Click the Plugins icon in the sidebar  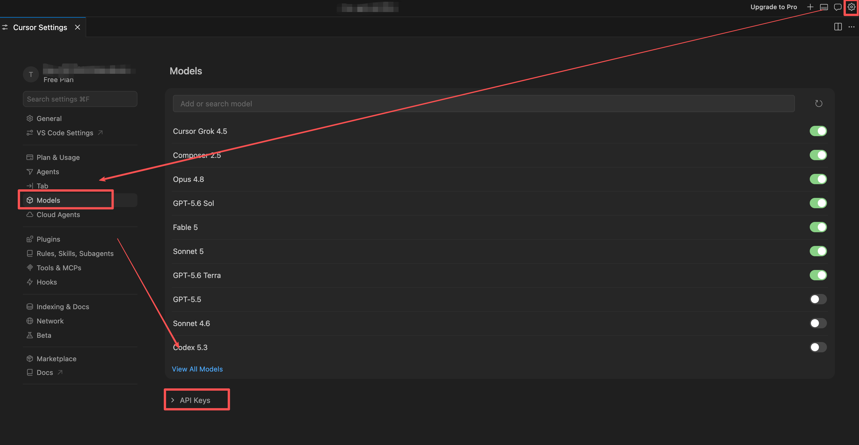[x=30, y=239]
